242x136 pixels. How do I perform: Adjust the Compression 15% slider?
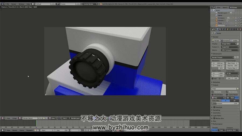pos(225,103)
